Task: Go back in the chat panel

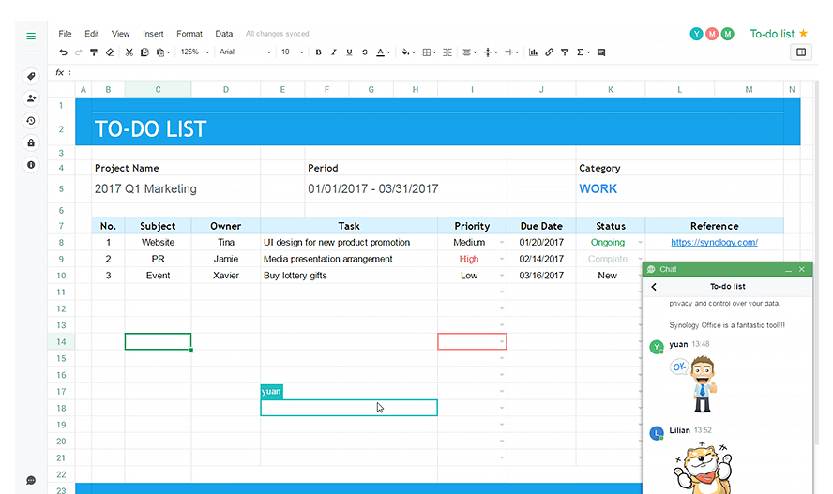Action: click(x=654, y=287)
